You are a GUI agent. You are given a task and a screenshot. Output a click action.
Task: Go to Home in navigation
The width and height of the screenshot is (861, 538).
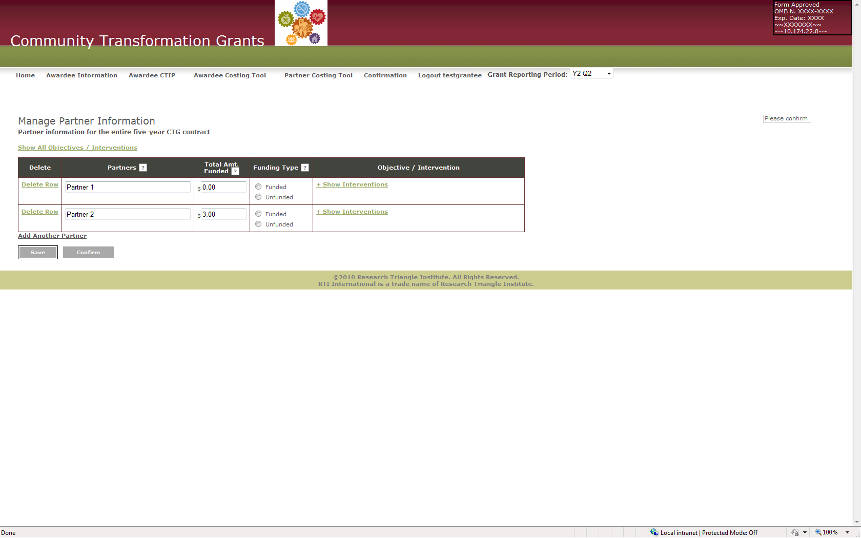(x=26, y=75)
